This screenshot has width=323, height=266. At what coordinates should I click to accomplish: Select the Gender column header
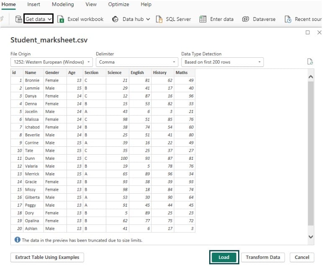pos(55,72)
